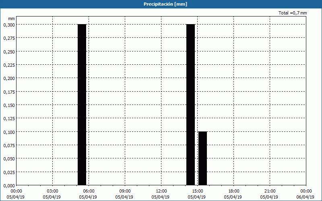Choose the 0,125 y-axis label
This screenshot has height=201, width=322.
(x=9, y=119)
